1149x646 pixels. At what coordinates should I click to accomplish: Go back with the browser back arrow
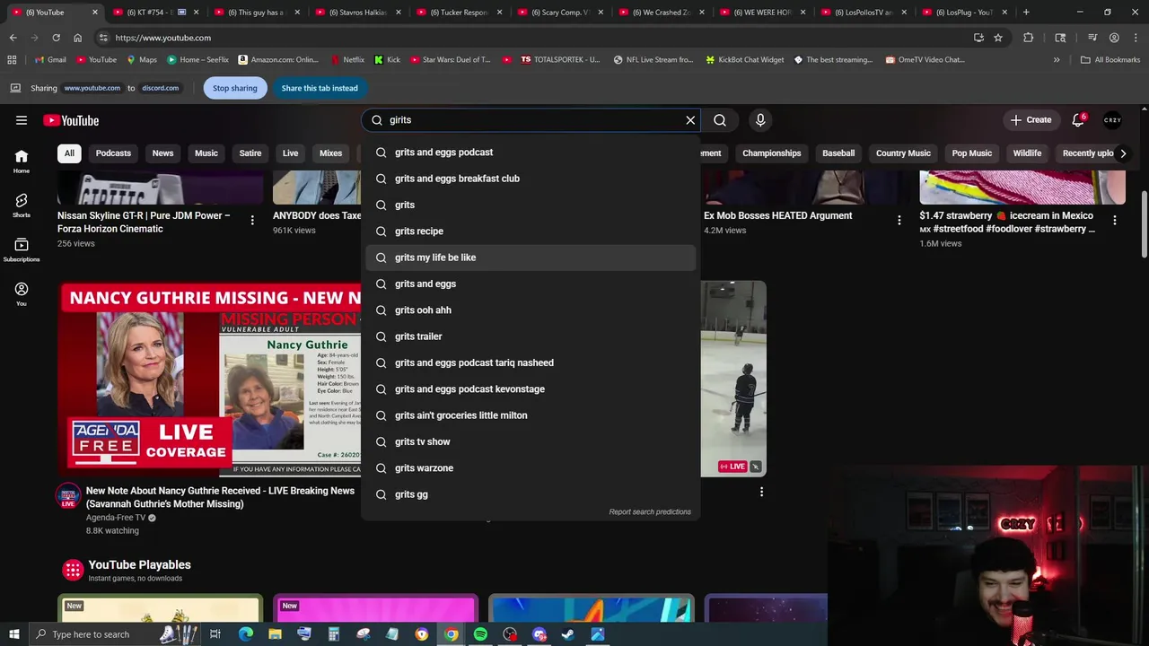click(x=13, y=38)
